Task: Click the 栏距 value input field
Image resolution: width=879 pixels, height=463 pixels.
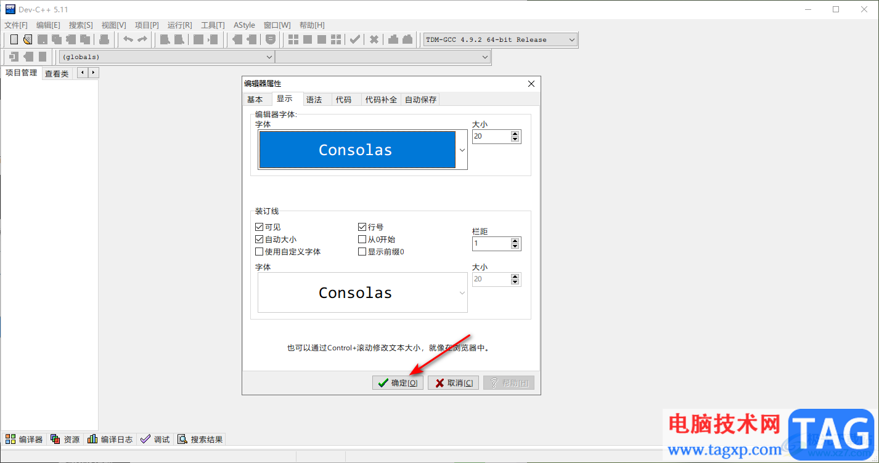Action: (x=492, y=244)
